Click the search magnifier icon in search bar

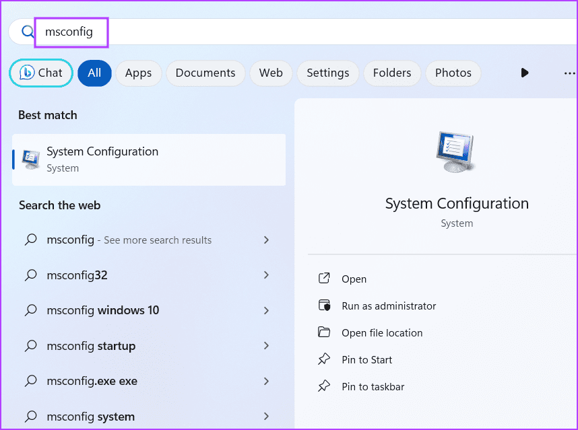tap(28, 32)
